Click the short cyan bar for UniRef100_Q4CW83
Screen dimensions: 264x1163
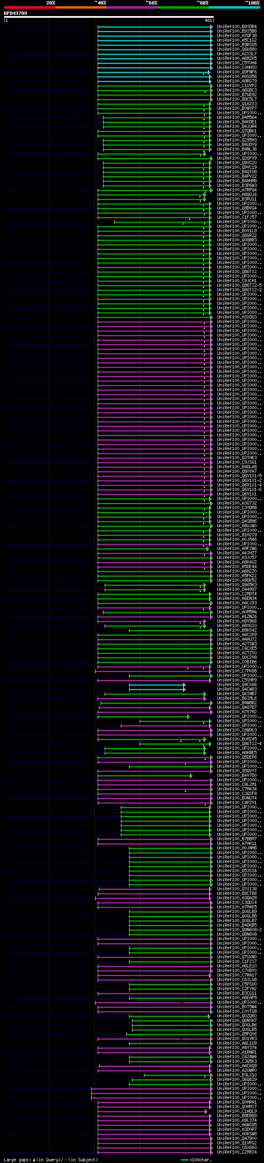tap(157, 689)
